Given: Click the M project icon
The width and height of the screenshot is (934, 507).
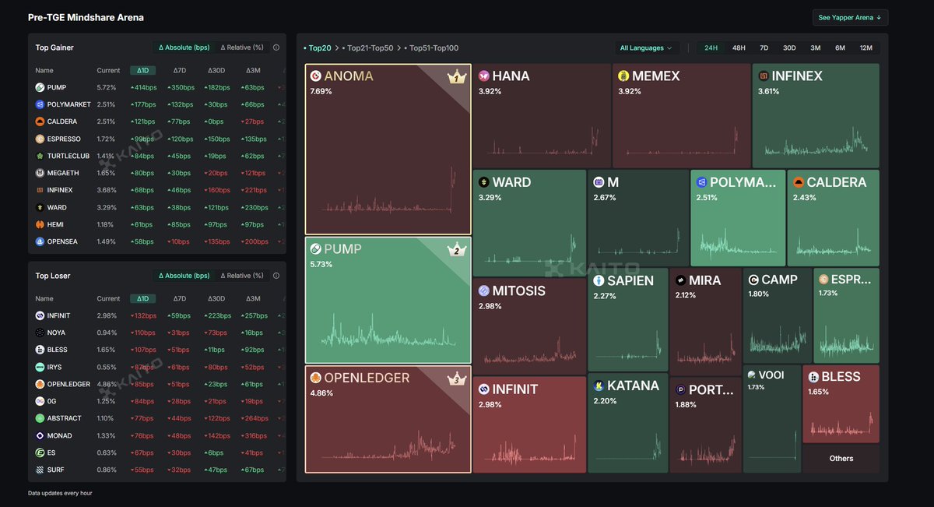Looking at the screenshot, I should point(599,182).
